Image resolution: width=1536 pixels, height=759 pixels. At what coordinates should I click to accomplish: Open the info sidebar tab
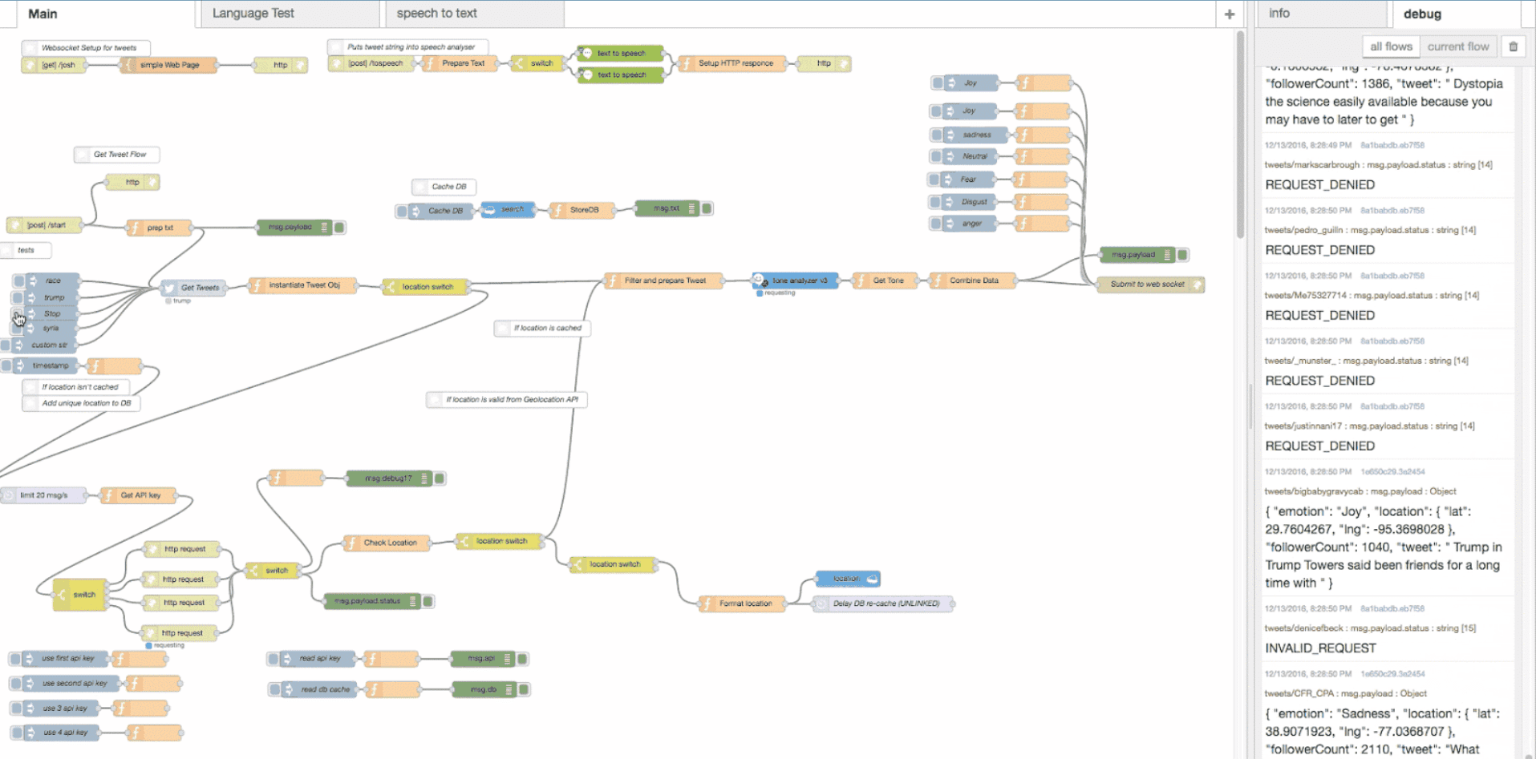1279,14
